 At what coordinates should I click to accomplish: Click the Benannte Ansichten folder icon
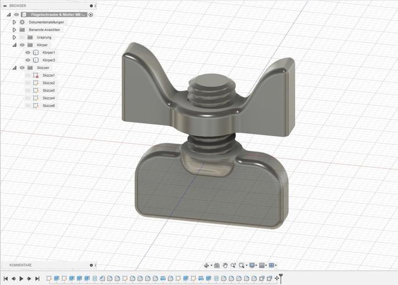click(x=22, y=30)
